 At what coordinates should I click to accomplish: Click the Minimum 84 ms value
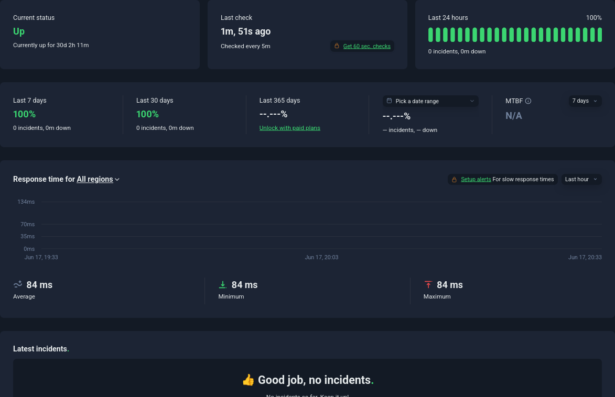244,285
